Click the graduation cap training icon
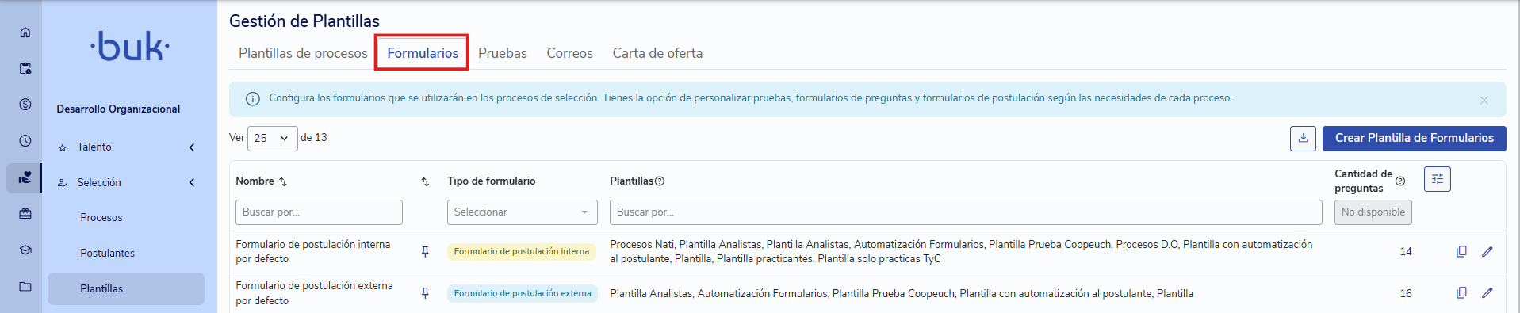The width and height of the screenshot is (1520, 313). (x=25, y=250)
